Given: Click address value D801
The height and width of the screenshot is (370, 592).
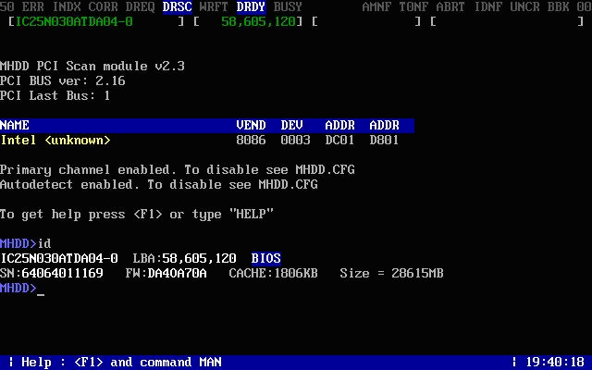Looking at the screenshot, I should click(384, 140).
